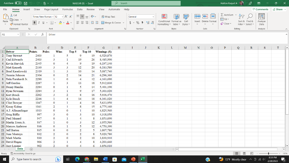Viewport: 289px width, 163px height.
Task: Switch to Page Break Preview icon
Action: point(251,153)
